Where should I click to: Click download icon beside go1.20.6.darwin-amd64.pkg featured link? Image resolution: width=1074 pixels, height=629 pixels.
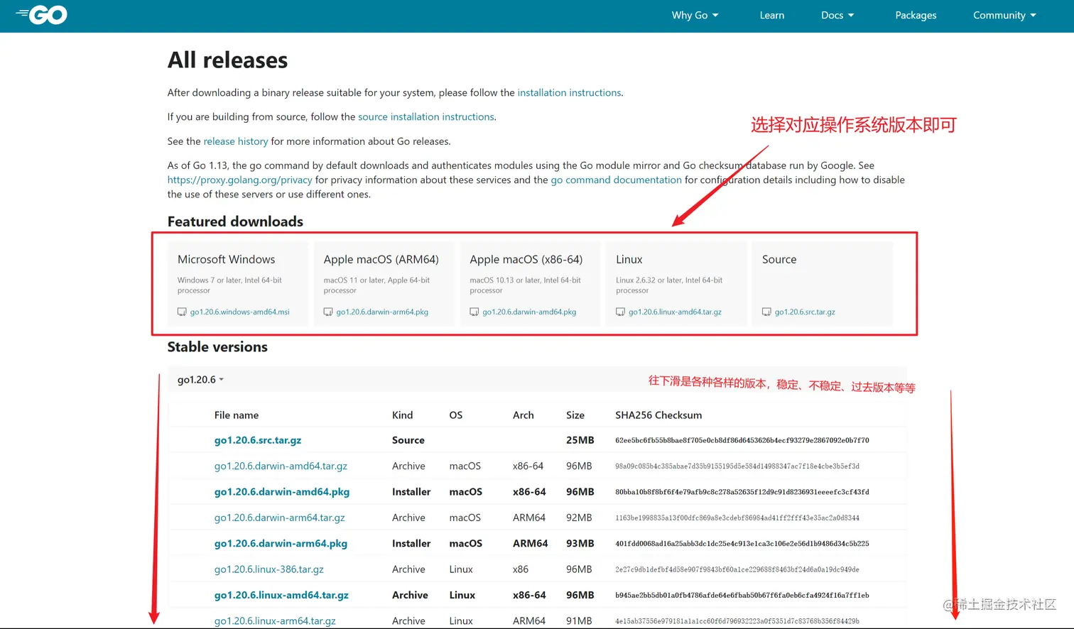(x=474, y=312)
